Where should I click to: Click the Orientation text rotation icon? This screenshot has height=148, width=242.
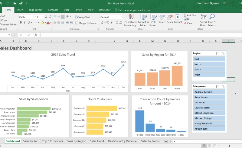(68, 17)
